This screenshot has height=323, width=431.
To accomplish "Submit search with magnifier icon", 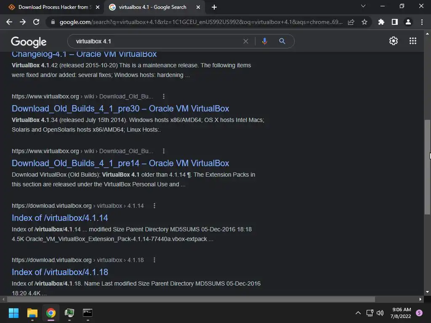I will [282, 41].
